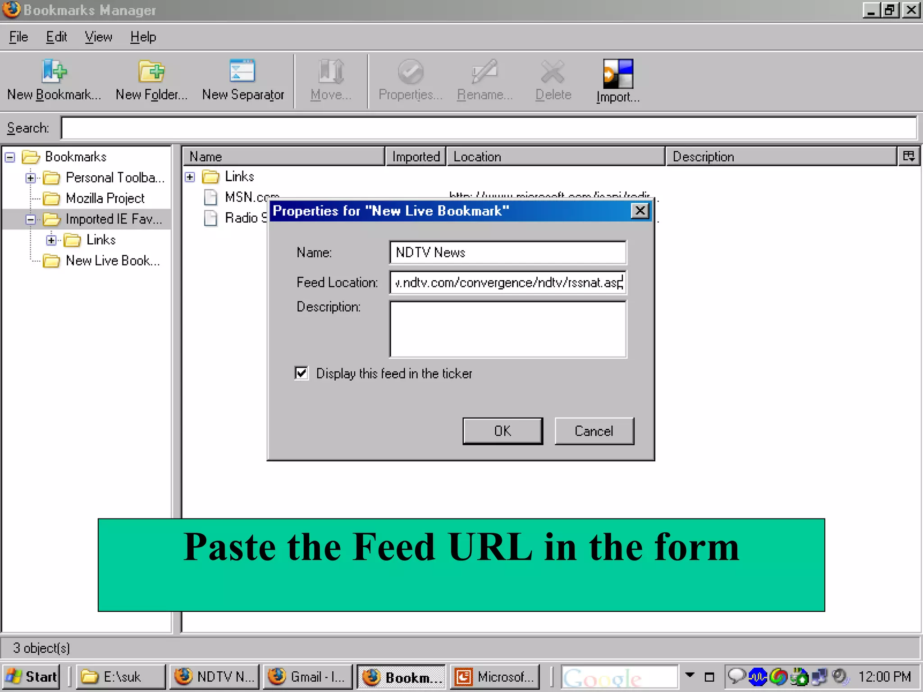
Task: Switch to the E:\suk taskbar window
Action: (121, 676)
